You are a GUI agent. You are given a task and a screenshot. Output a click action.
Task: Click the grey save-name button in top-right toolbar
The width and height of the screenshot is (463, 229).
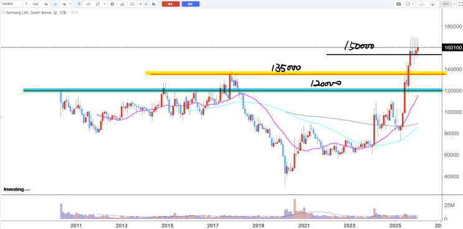point(446,4)
